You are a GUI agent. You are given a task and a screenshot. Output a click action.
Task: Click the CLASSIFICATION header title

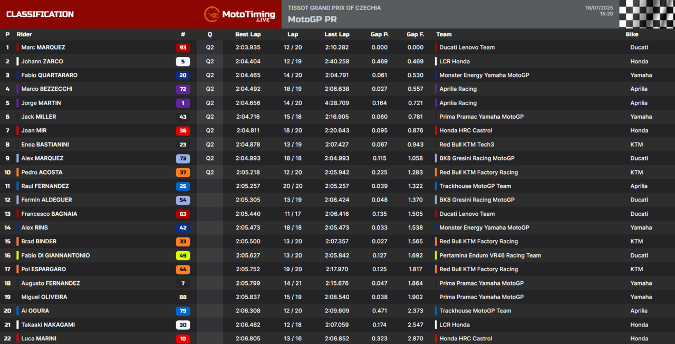pyautogui.click(x=40, y=14)
